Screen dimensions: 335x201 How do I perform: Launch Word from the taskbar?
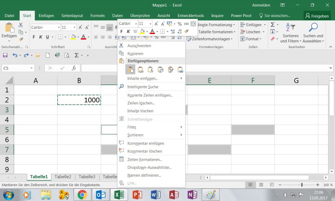click(155, 194)
